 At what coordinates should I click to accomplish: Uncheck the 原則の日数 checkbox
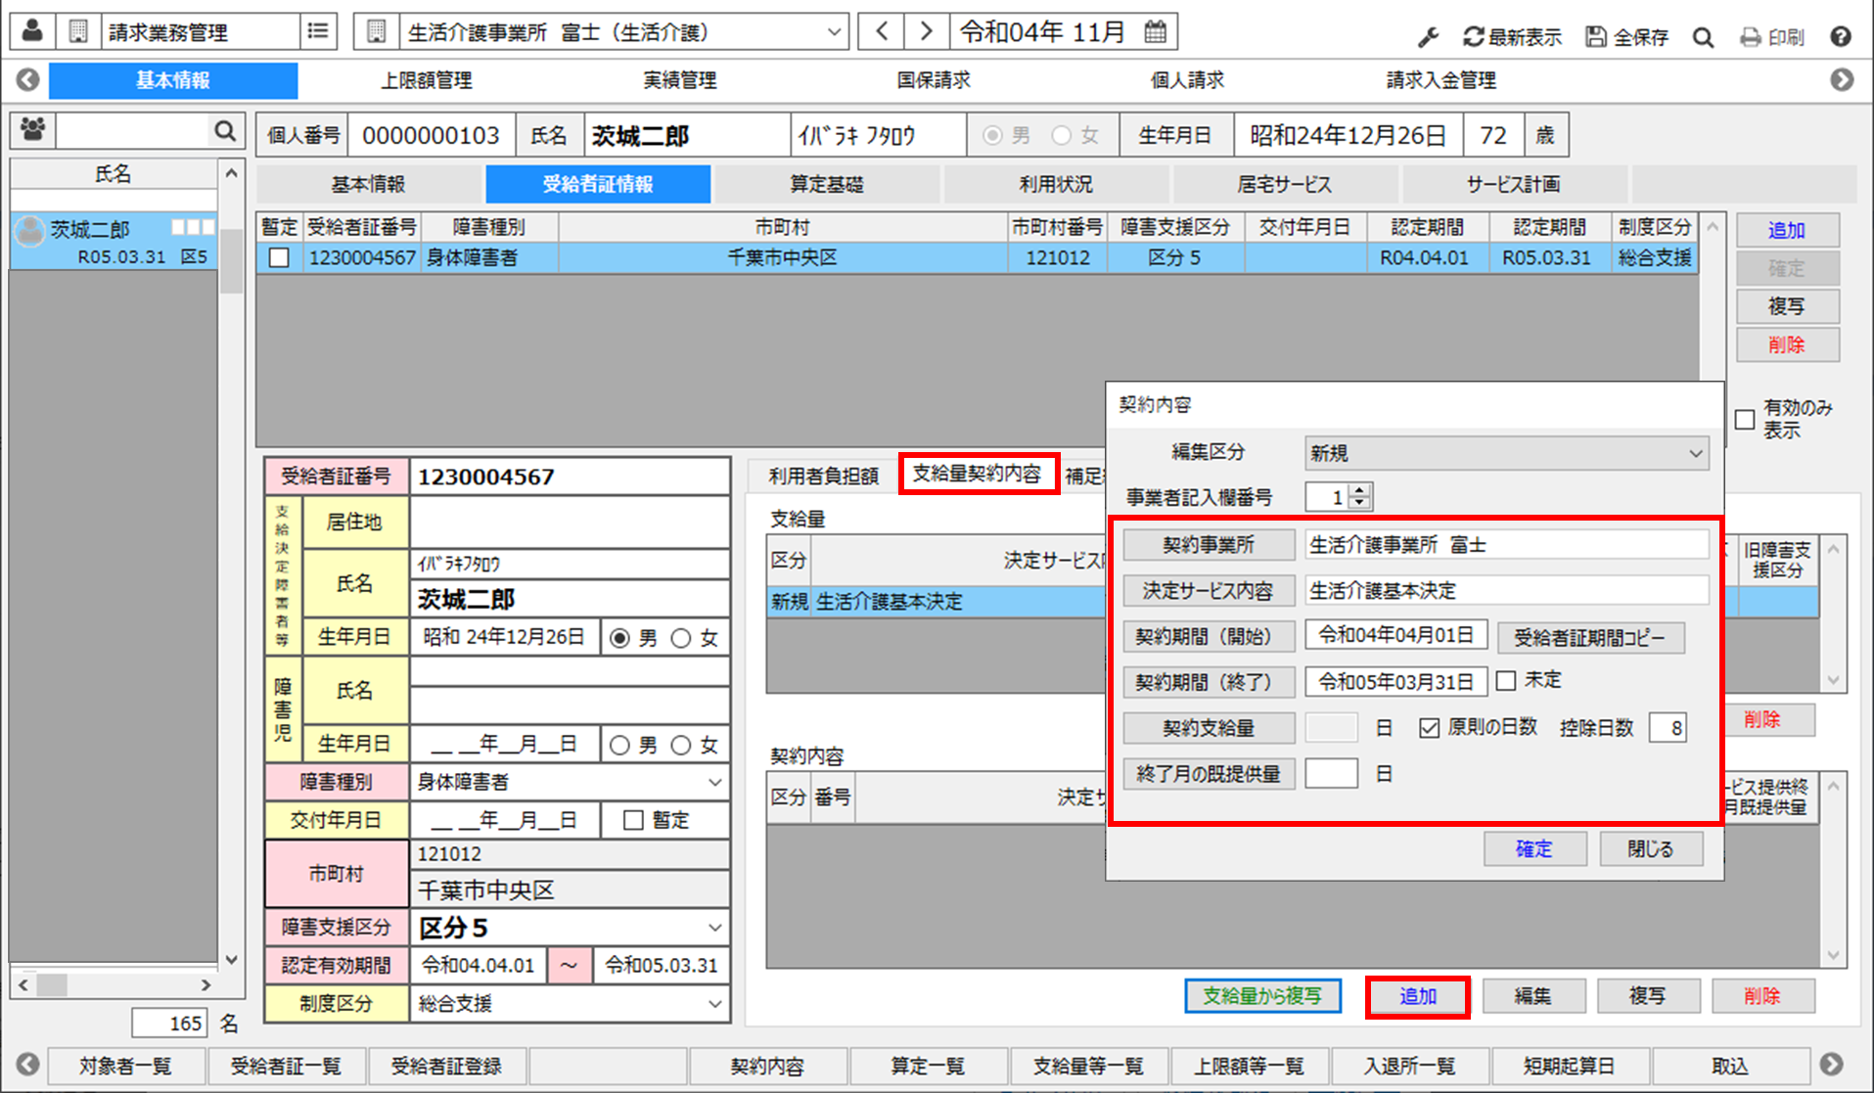pyautogui.click(x=1429, y=728)
